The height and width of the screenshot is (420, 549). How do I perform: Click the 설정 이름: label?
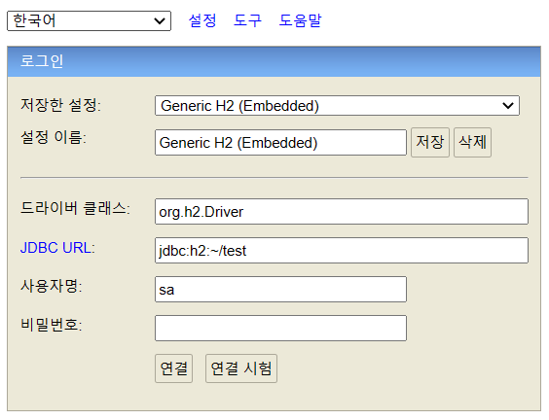[54, 137]
